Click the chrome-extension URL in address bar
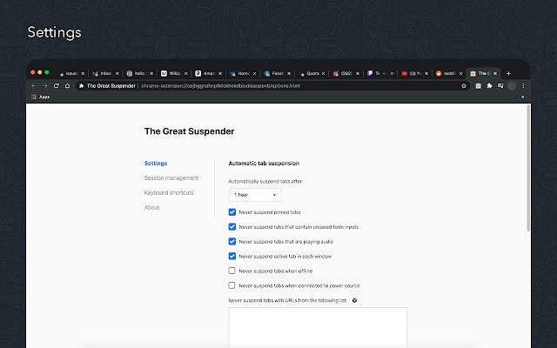The width and height of the screenshot is (557, 348). click(220, 85)
